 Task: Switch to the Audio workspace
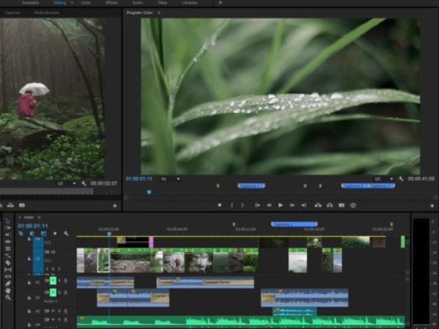pos(137,3)
